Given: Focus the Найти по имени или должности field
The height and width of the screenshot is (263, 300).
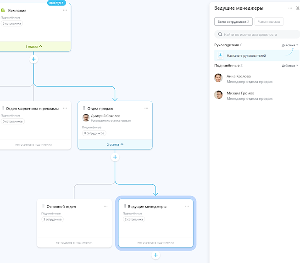Looking at the screenshot, I should (x=257, y=34).
